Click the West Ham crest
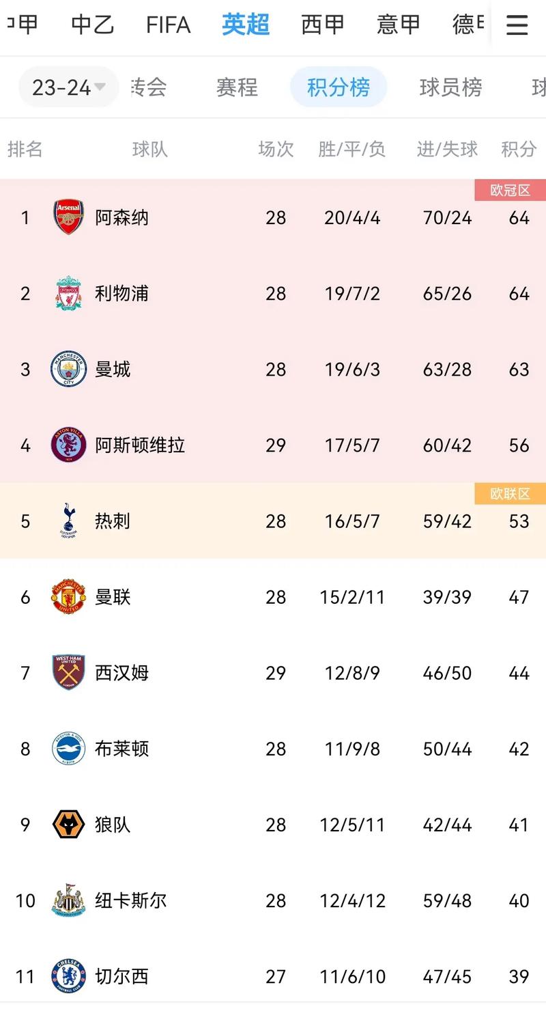Viewport: 546px width, 1011px height. coord(68,673)
